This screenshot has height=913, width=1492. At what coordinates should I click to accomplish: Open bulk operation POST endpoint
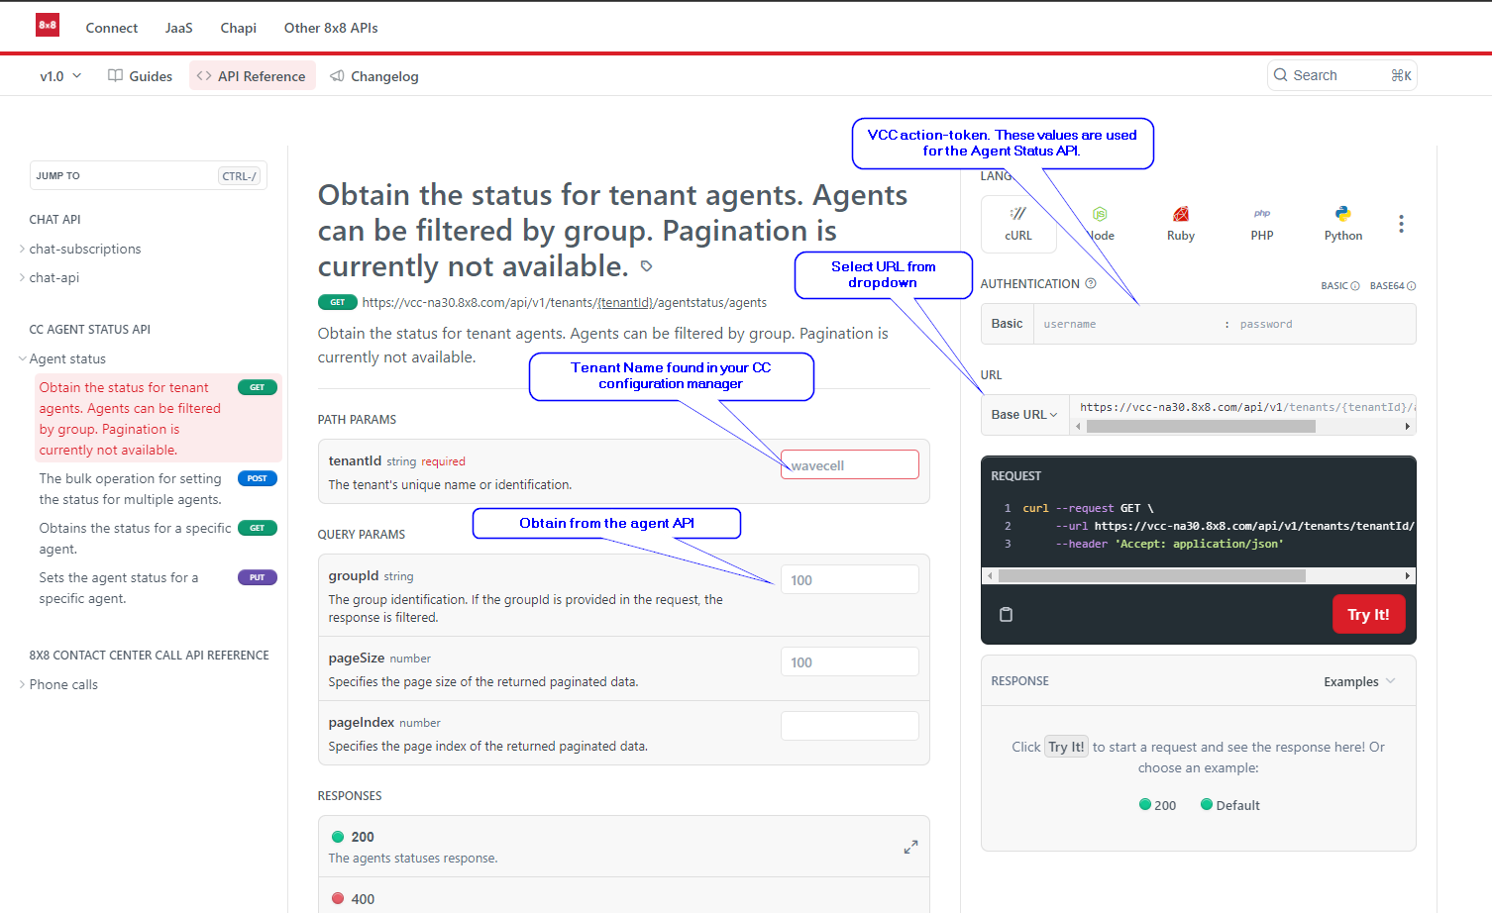[158, 489]
